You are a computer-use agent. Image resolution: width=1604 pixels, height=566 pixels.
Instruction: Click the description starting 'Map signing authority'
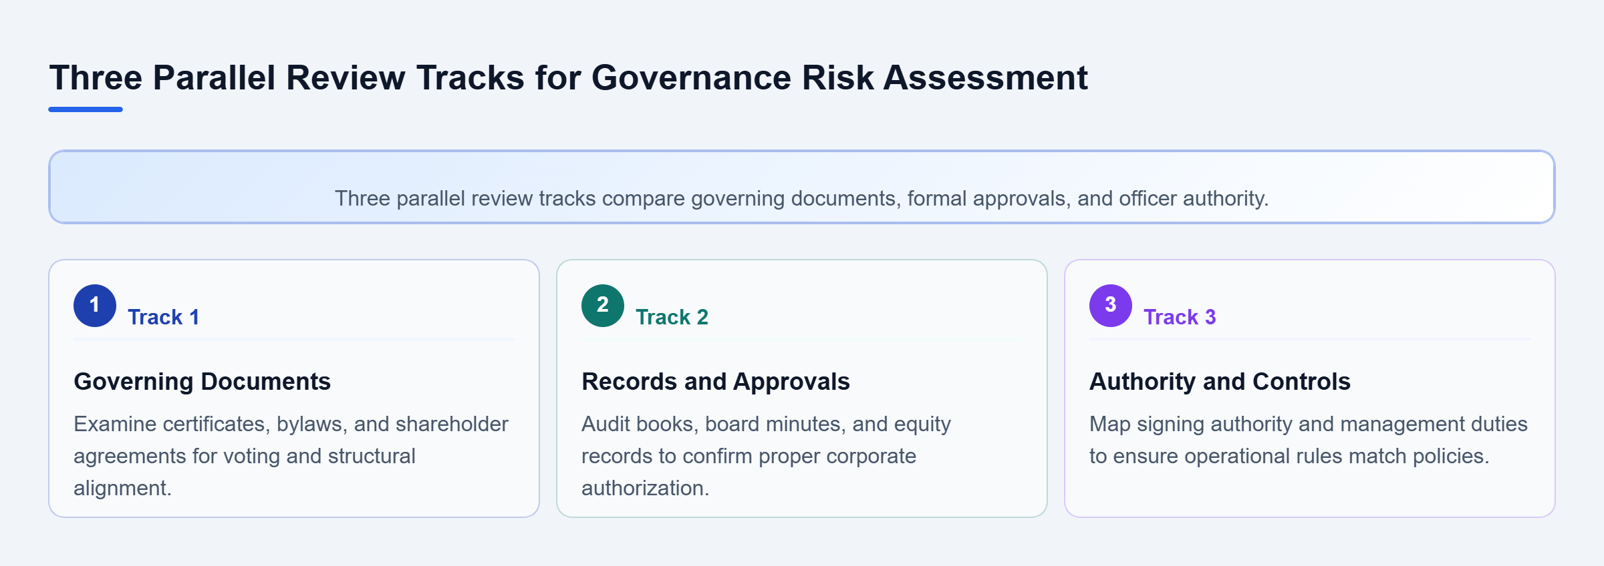1309,440
